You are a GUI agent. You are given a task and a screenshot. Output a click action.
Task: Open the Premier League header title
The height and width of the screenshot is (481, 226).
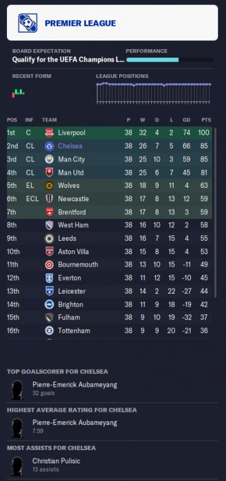(x=80, y=23)
